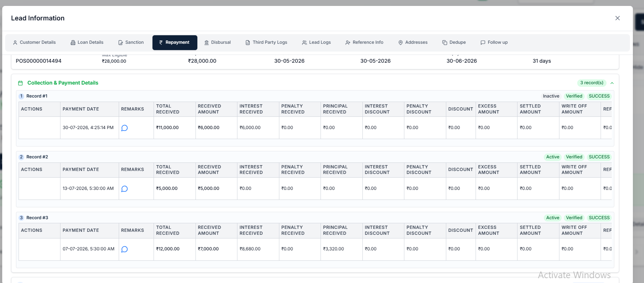The image size is (644, 283).
Task: Open the Dedupe tab
Action: pos(454,42)
